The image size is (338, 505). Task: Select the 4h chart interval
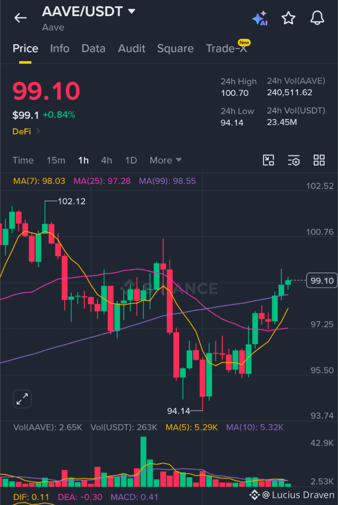[x=106, y=161]
